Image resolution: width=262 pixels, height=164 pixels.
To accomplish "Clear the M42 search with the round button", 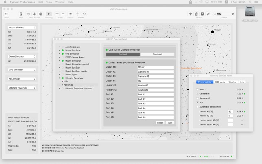I will point(233,14).
